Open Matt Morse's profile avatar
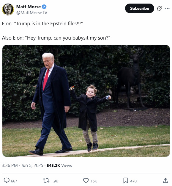172x186 pixels. [x=8, y=10]
